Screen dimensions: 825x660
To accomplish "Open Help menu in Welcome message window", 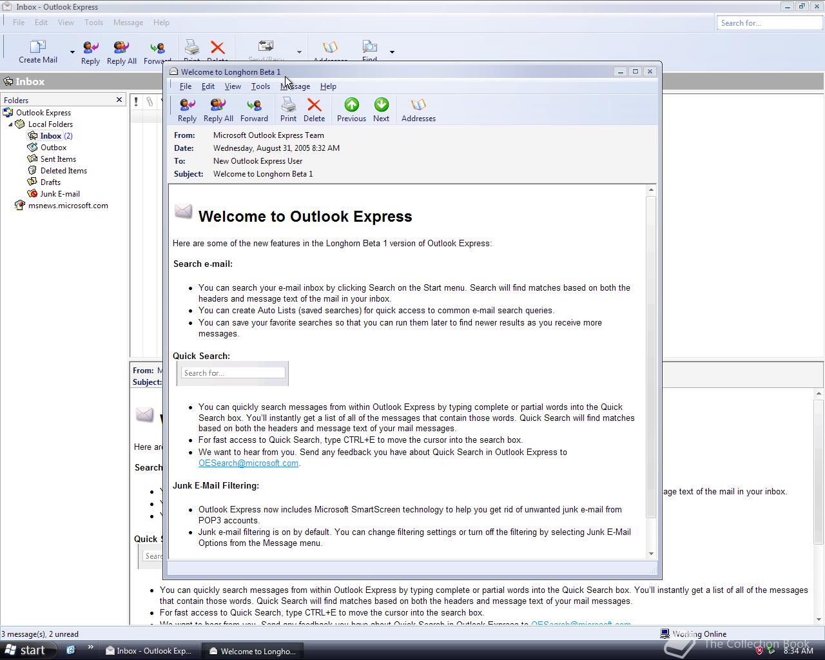I will point(328,86).
